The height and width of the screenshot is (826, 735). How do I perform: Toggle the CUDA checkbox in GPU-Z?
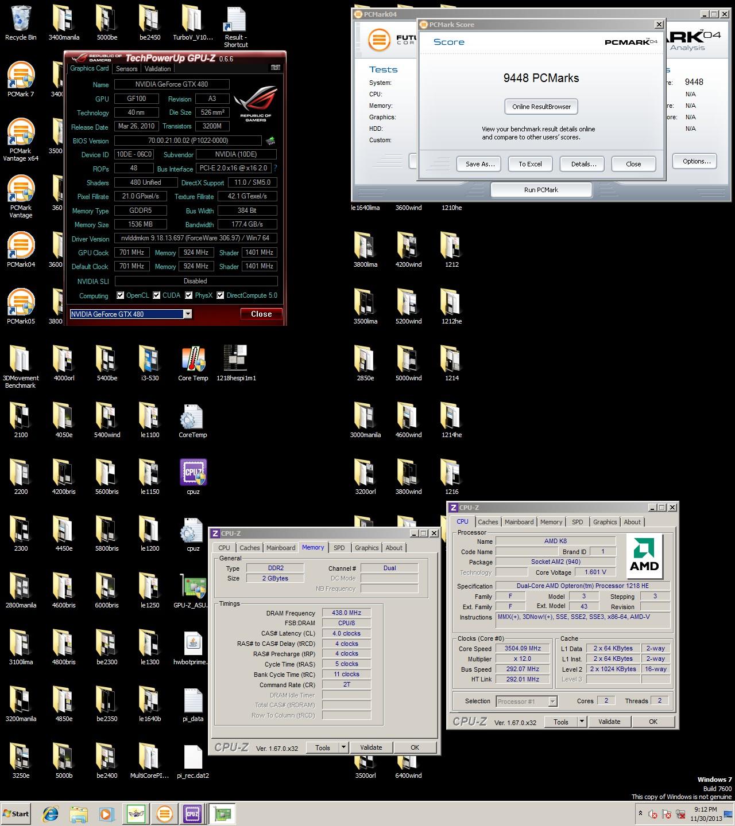click(156, 295)
